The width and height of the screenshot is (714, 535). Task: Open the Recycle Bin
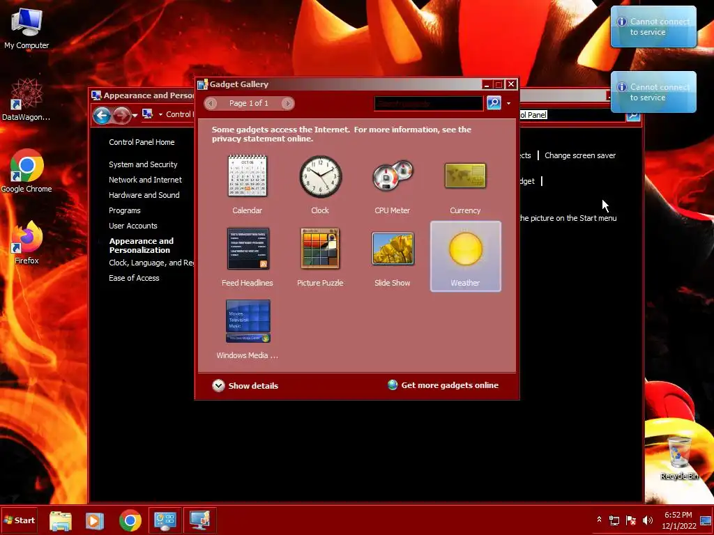pos(679,457)
